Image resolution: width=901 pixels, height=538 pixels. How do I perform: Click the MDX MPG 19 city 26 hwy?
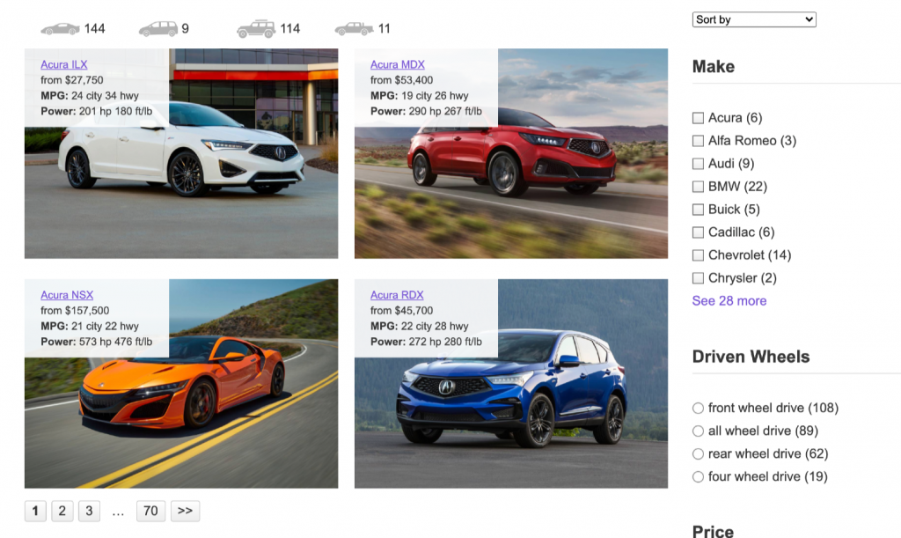[x=419, y=95]
